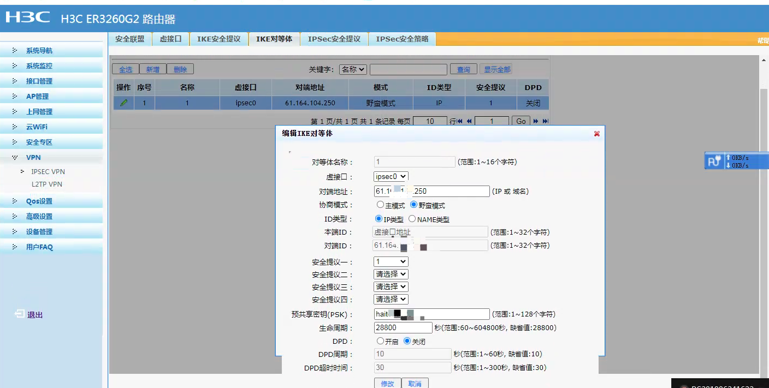Jump to last page arrow in pagination
This screenshot has height=388, width=769.
click(545, 121)
